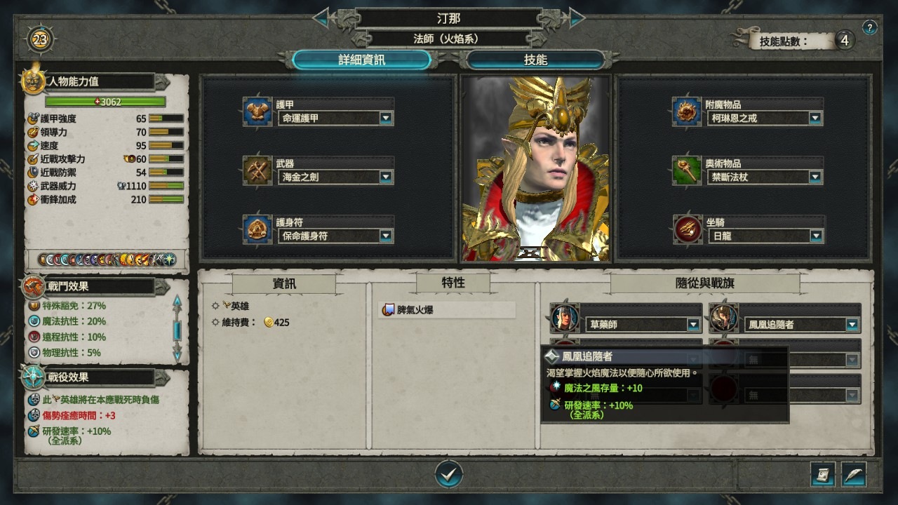
Task: Open the 海金之劍 weapon dropdown
Action: point(386,177)
